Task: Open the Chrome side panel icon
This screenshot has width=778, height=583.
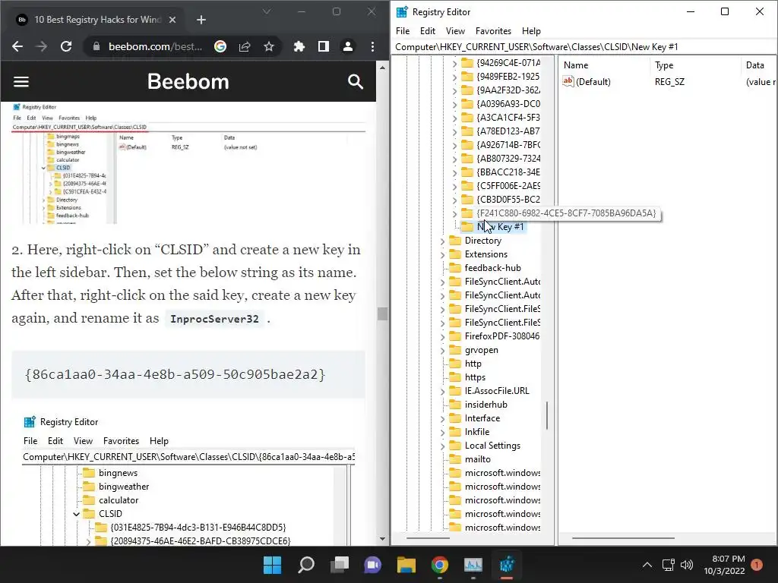Action: coord(324,46)
